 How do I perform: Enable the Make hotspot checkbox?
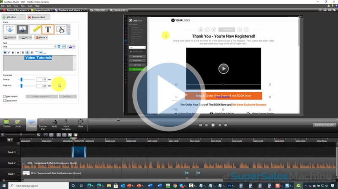[5, 96]
